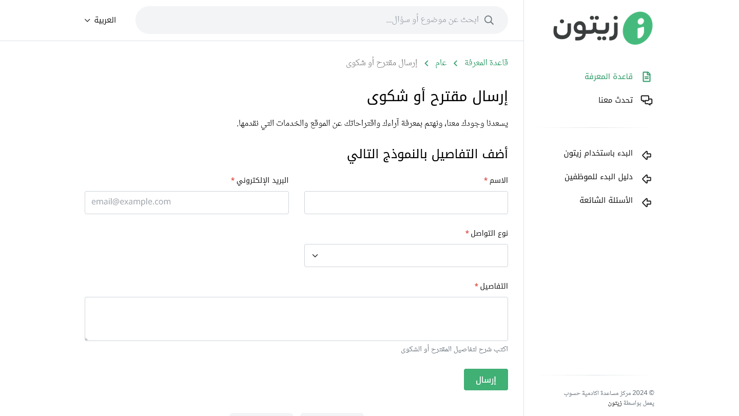Click arrow icon beside الأسئلة الشائعة
739x416 pixels.
[647, 202]
